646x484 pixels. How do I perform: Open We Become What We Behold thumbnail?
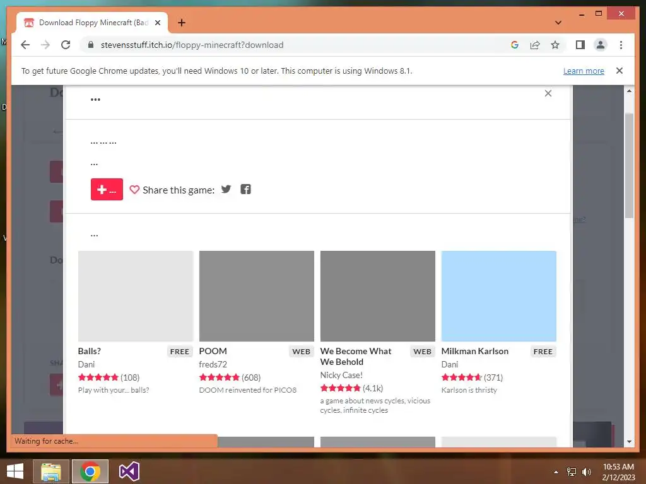coord(378,296)
